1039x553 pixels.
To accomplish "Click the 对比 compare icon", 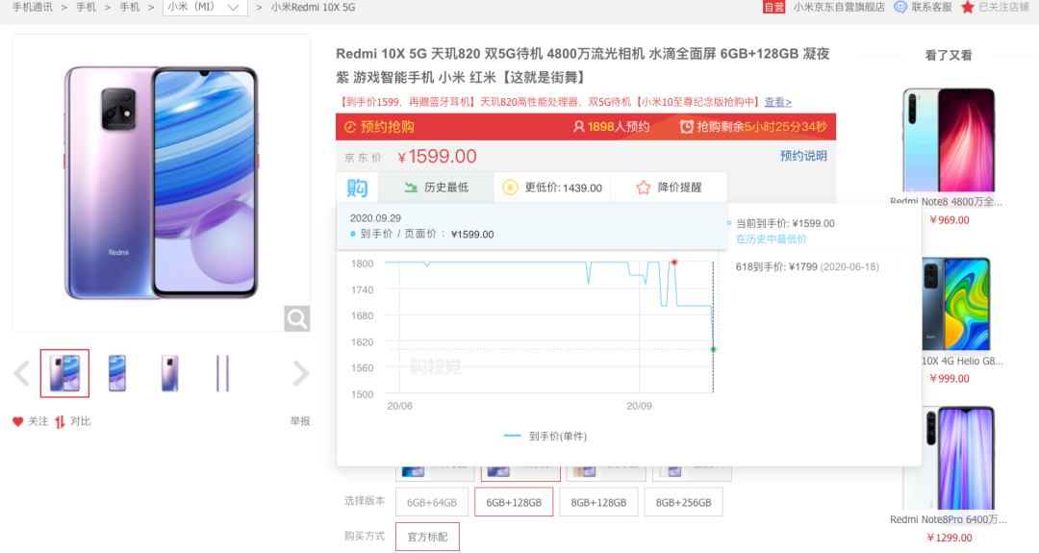I will (x=61, y=421).
